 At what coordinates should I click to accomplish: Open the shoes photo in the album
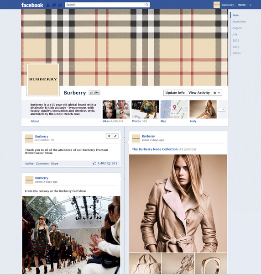pos(178,264)
